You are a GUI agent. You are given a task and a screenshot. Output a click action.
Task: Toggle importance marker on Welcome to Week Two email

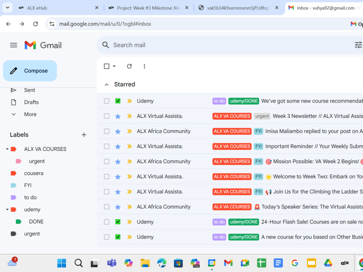pos(130,177)
